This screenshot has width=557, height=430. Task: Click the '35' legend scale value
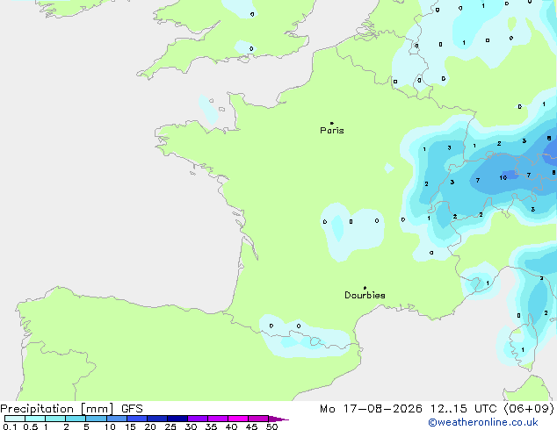click(x=211, y=426)
